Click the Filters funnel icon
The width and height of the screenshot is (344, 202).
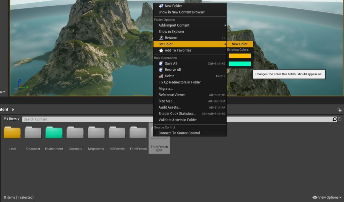click(x=5, y=119)
